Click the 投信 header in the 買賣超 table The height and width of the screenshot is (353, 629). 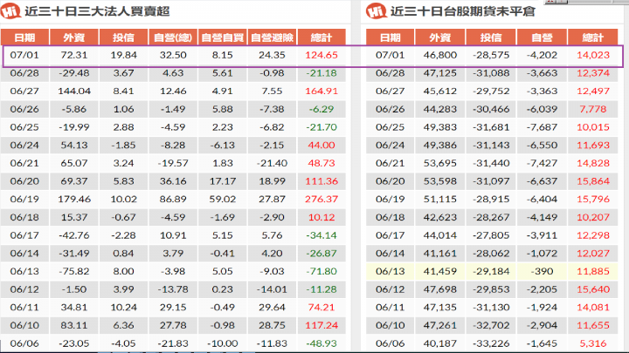[x=123, y=37]
